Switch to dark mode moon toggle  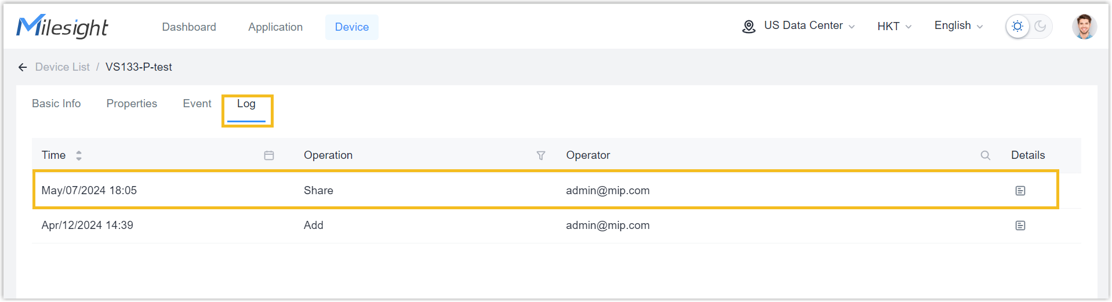(1041, 27)
